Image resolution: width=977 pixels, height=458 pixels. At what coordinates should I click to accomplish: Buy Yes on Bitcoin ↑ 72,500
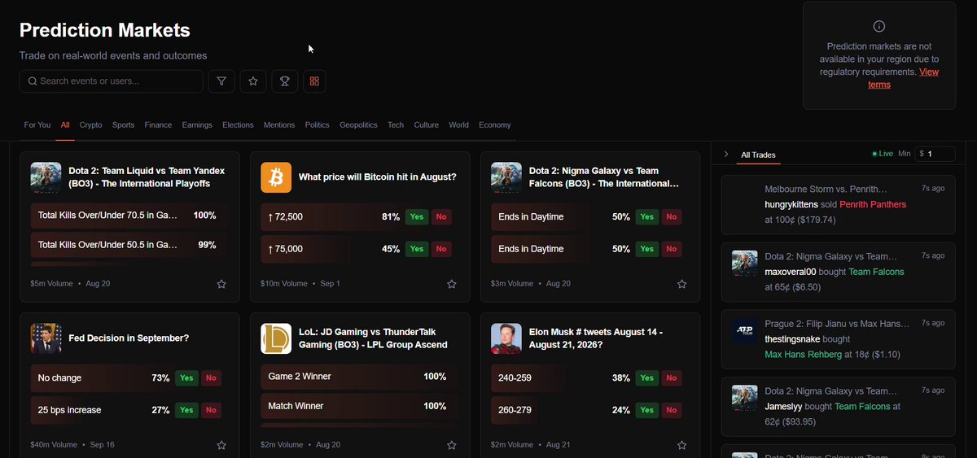click(417, 217)
